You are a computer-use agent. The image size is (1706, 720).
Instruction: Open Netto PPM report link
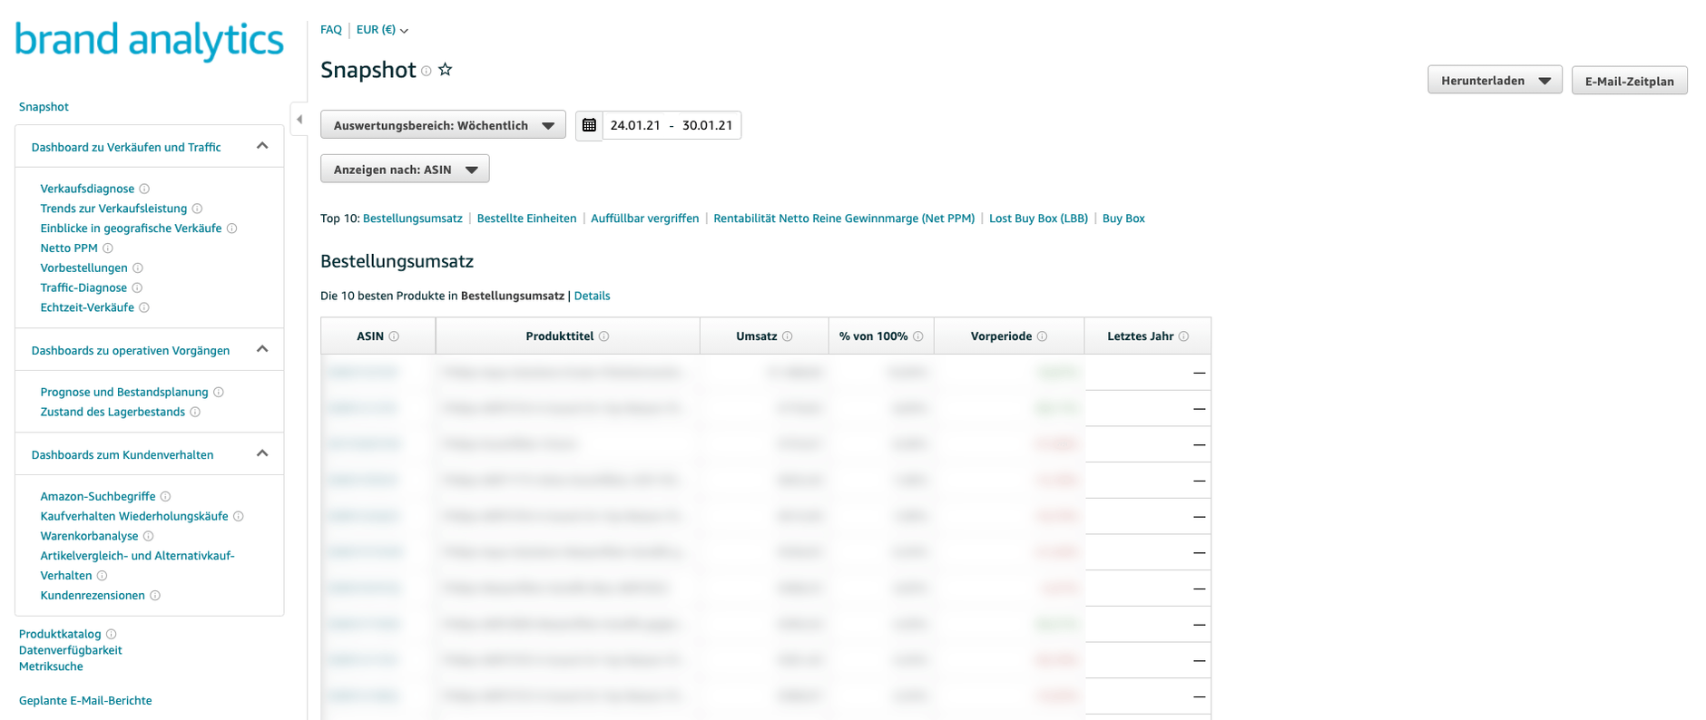69,248
